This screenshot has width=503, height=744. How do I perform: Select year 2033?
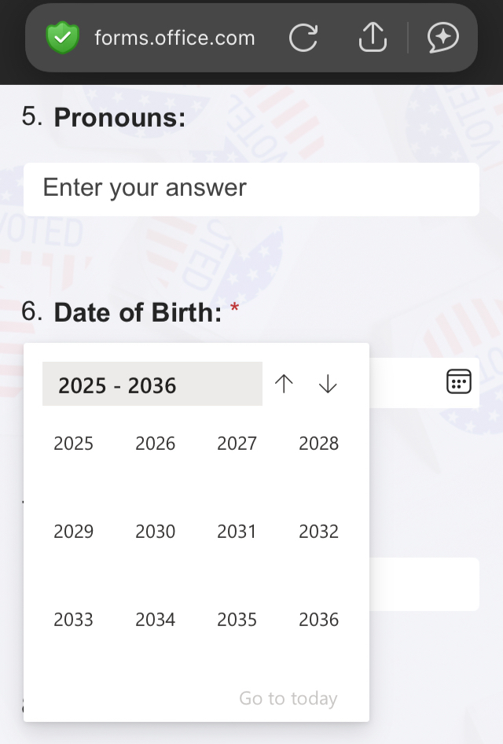(x=73, y=620)
